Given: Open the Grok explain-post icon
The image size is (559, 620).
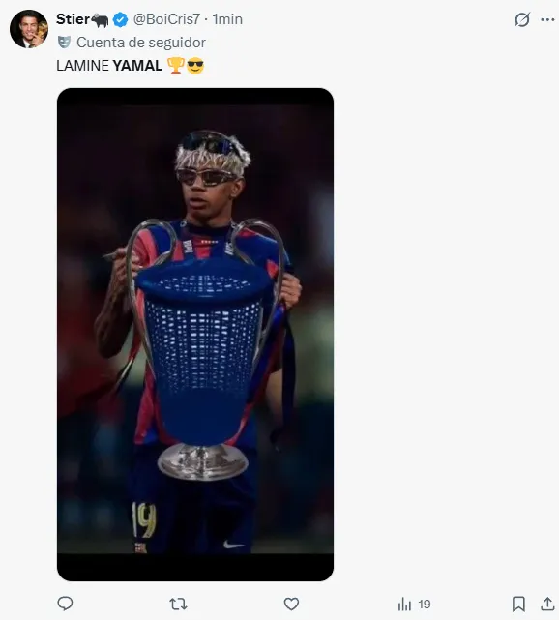Looking at the screenshot, I should [x=522, y=19].
